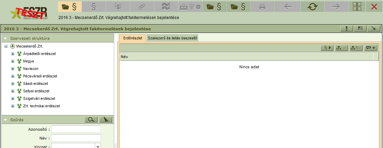
Task: Select the Megye tree item
Action: point(29,61)
